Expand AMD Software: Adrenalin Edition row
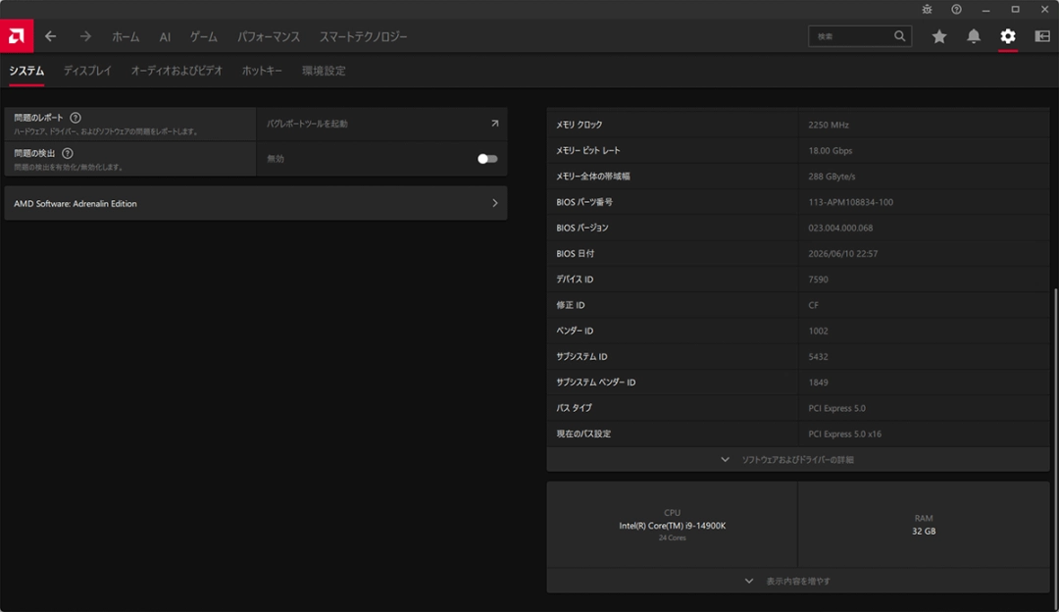1059x612 pixels. point(256,203)
